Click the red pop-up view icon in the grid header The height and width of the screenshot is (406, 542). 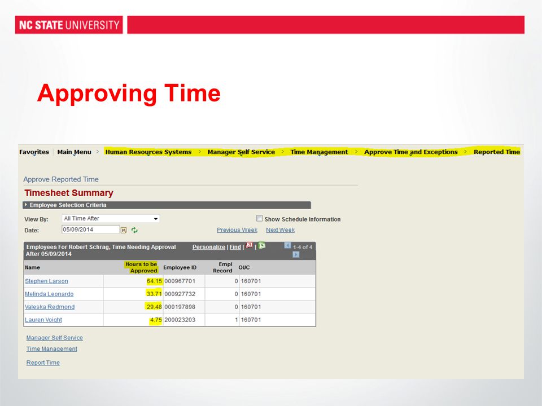249,246
